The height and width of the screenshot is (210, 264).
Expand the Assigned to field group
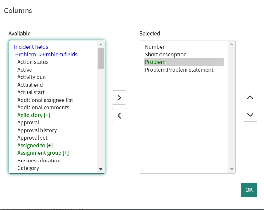coord(35,145)
